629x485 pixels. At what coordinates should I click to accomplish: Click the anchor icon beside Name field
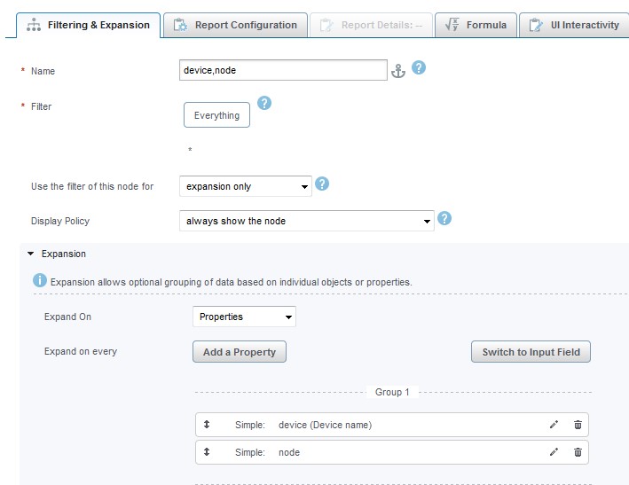(x=398, y=71)
